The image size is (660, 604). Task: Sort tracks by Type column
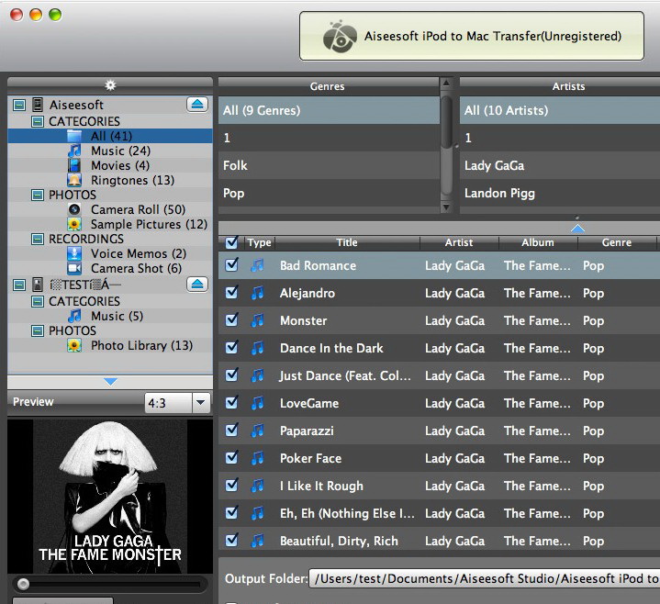point(259,242)
